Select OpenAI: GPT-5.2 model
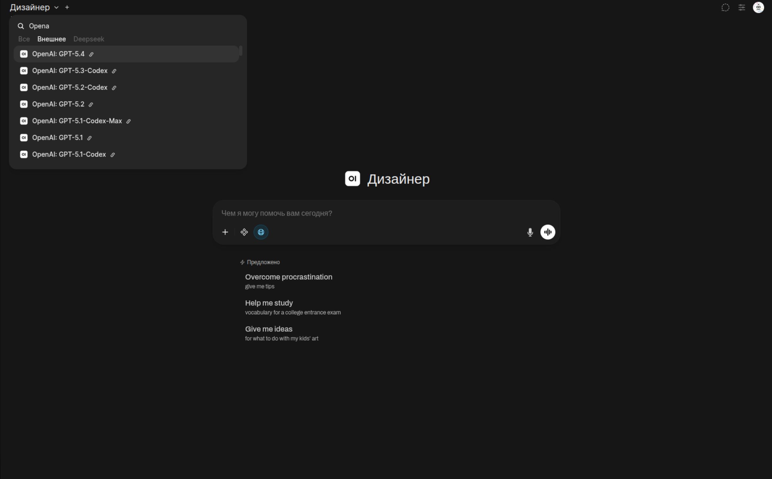This screenshot has width=772, height=479. pos(58,104)
